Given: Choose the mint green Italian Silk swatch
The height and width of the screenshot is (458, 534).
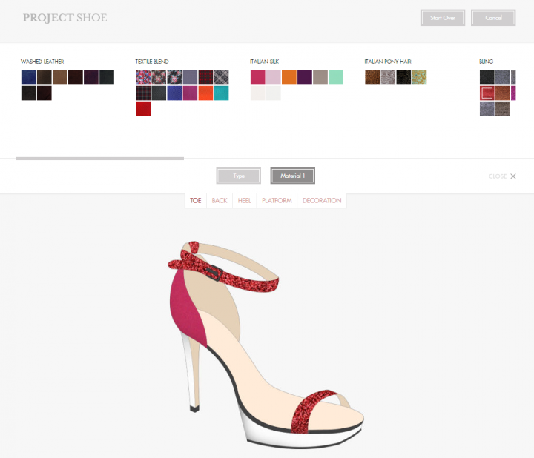Looking at the screenshot, I should (x=336, y=78).
